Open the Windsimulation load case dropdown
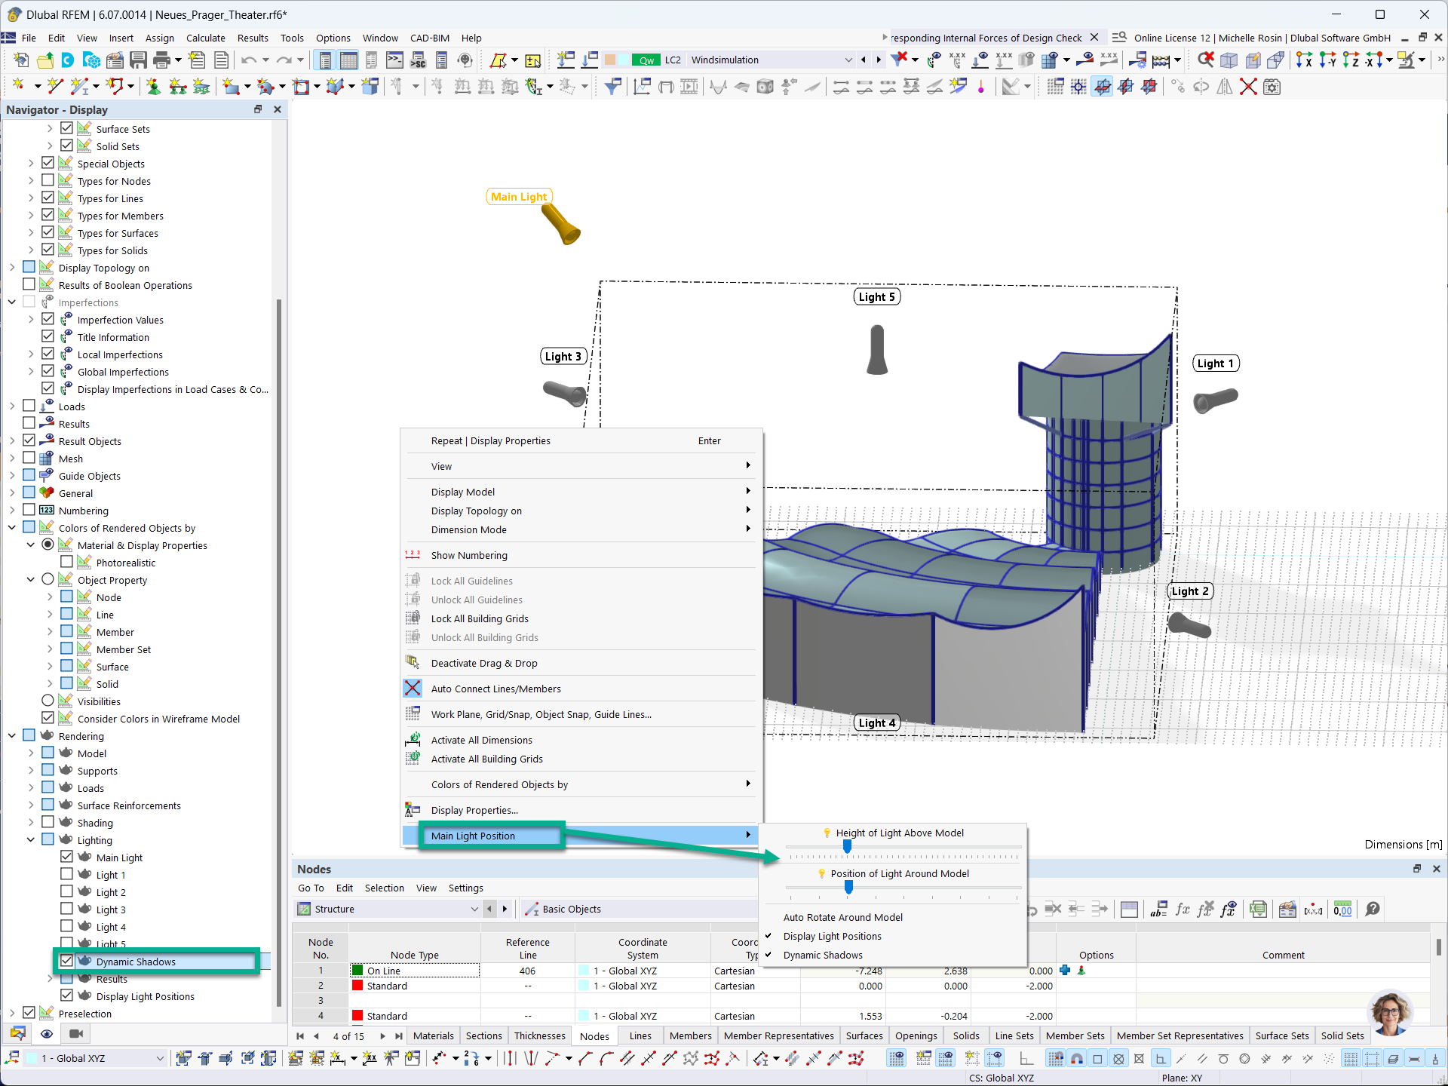This screenshot has width=1448, height=1086. [x=848, y=60]
